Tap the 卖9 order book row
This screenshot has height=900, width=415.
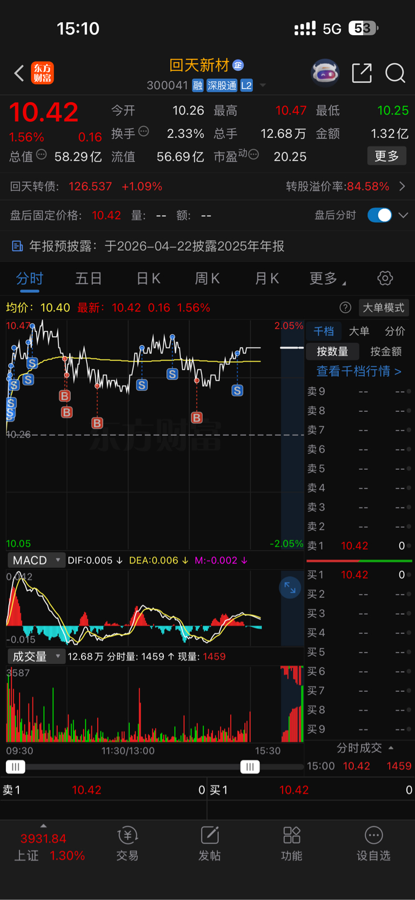(x=359, y=391)
